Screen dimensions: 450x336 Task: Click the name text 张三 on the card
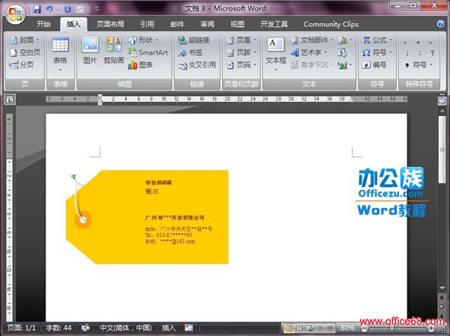click(151, 192)
